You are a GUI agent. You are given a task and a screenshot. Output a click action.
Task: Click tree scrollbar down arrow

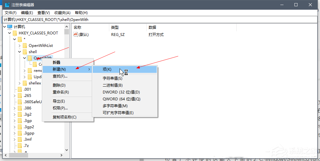click(x=66, y=150)
